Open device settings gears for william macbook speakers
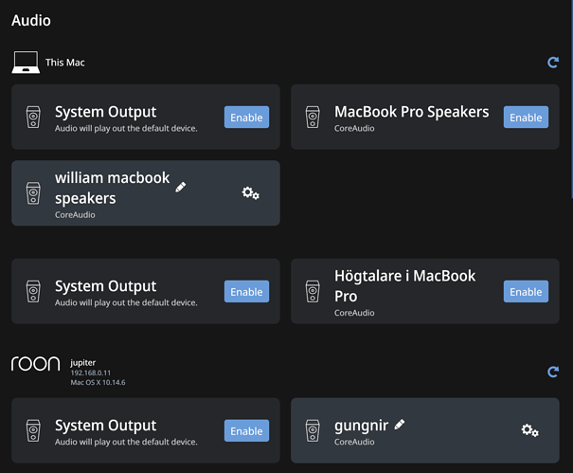This screenshot has height=473, width=573. tap(251, 192)
